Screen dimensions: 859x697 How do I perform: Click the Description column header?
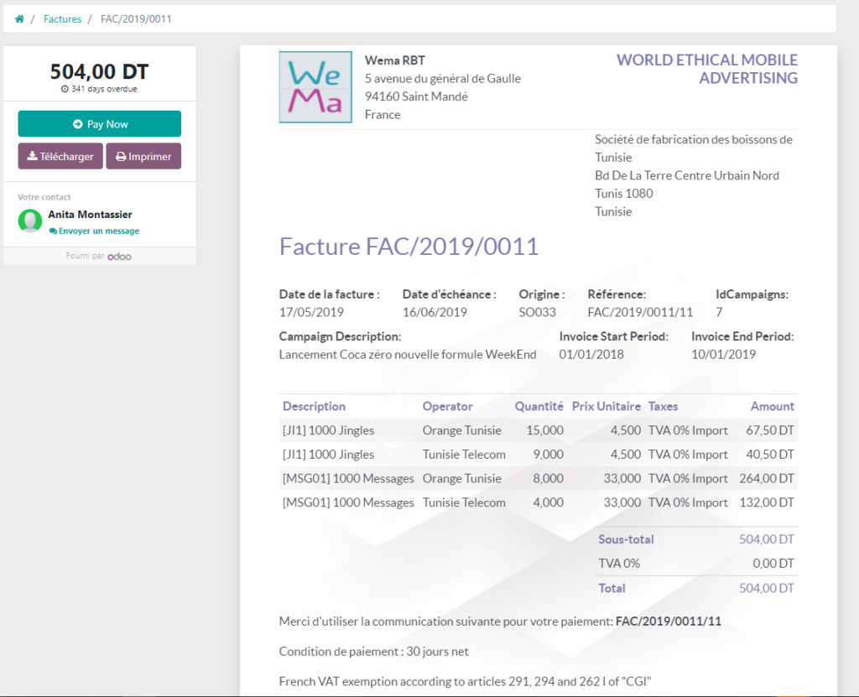(314, 406)
